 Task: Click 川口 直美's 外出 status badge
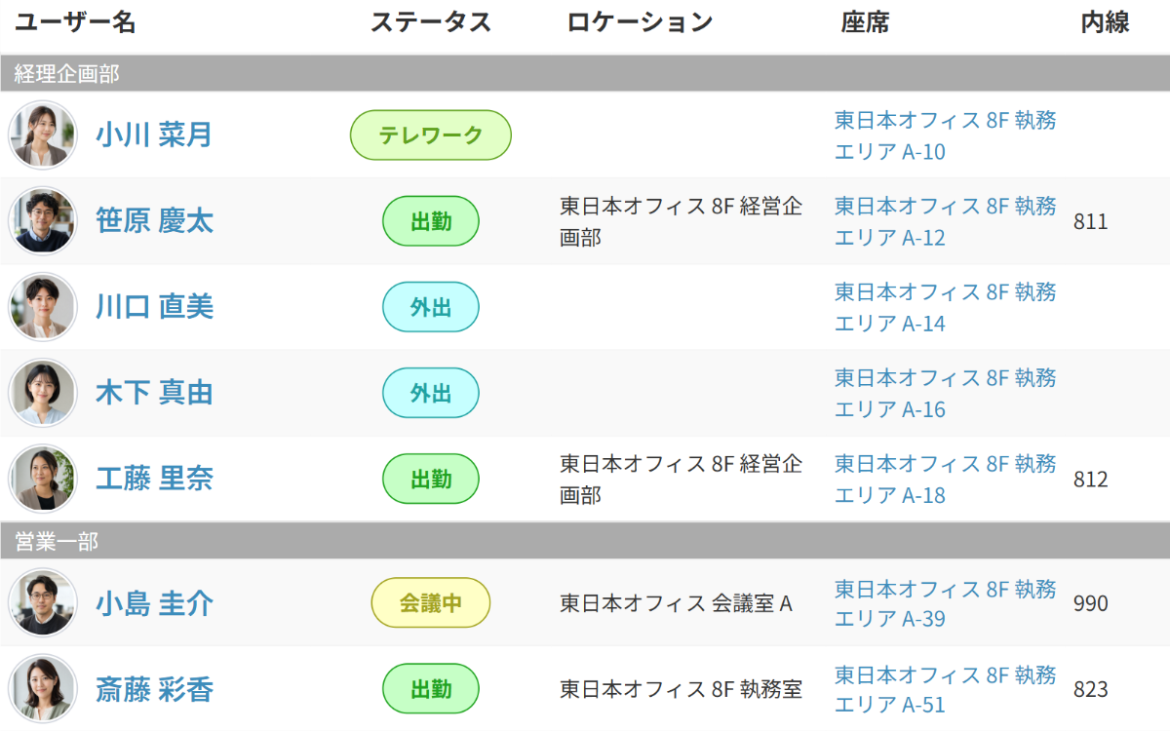431,307
